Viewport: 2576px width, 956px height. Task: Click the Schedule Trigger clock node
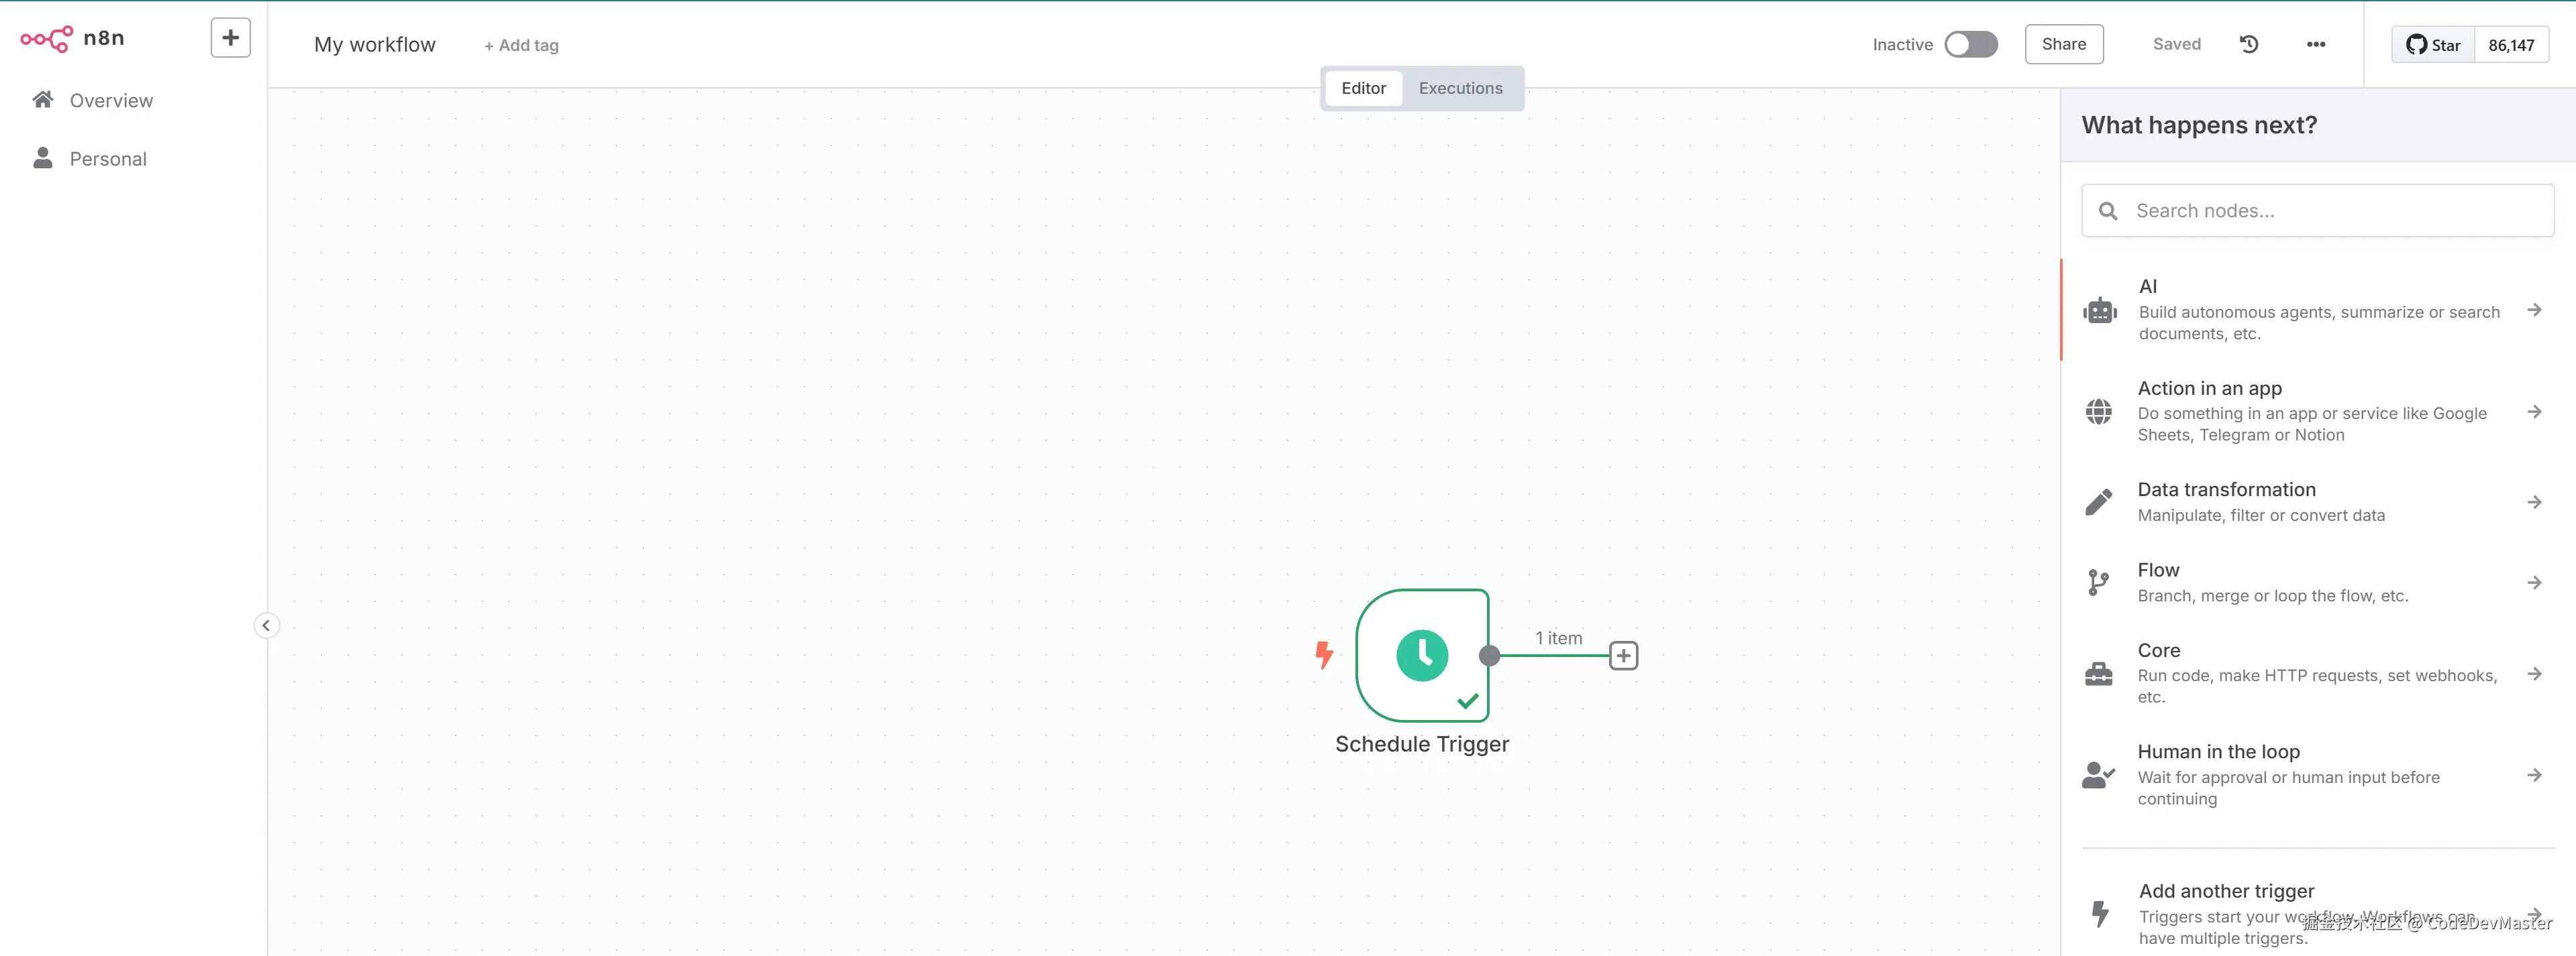pos(1421,655)
